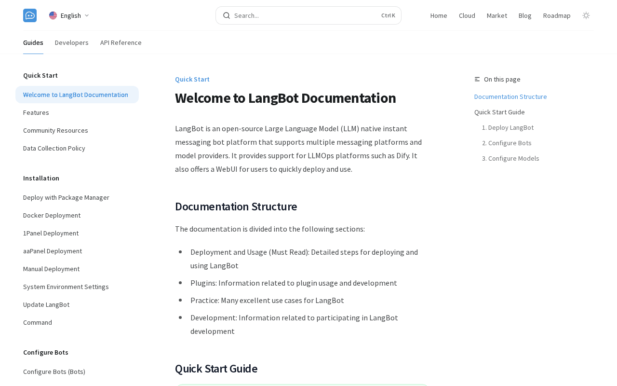Screen dimensions: 617x386
Task: Click the Quick Start Guide heading
Action: click(x=216, y=369)
